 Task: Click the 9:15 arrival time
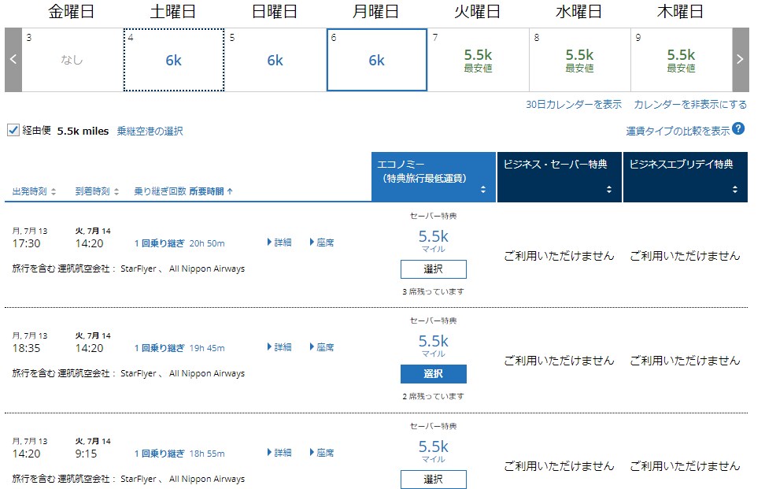[x=86, y=454]
